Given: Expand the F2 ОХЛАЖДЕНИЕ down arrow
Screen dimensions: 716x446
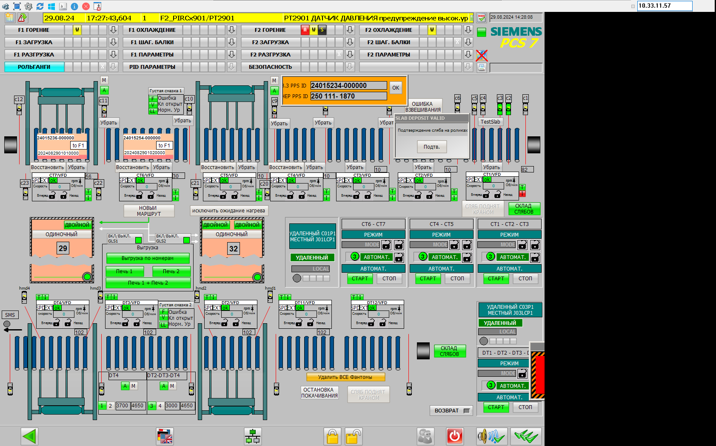Looking at the screenshot, I should [468, 30].
